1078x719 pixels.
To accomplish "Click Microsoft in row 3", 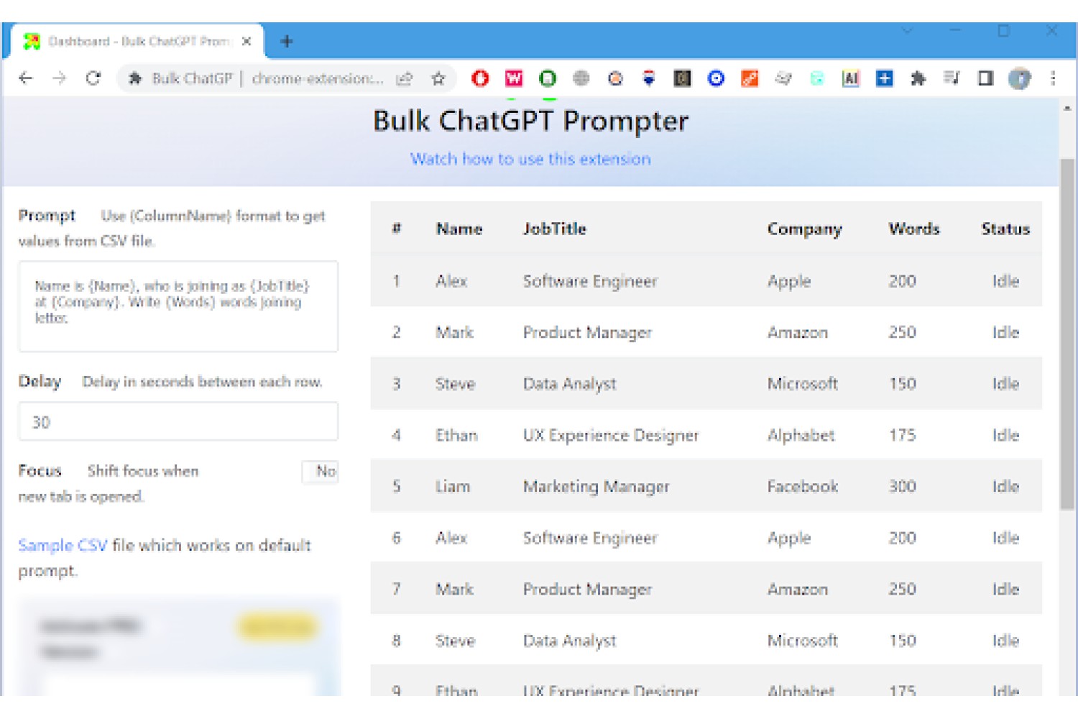I will 803,384.
